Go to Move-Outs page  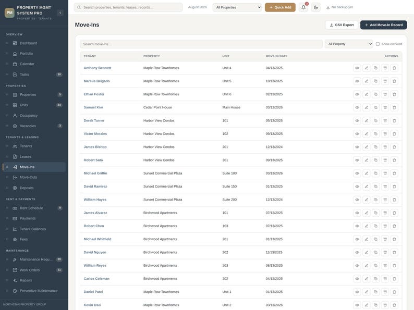(34, 177)
